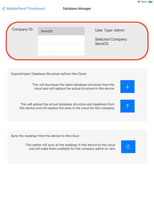Viewport: 154px width, 205px height.
Task: Tap the battery charging status icon
Action: pyautogui.click(x=150, y=2)
